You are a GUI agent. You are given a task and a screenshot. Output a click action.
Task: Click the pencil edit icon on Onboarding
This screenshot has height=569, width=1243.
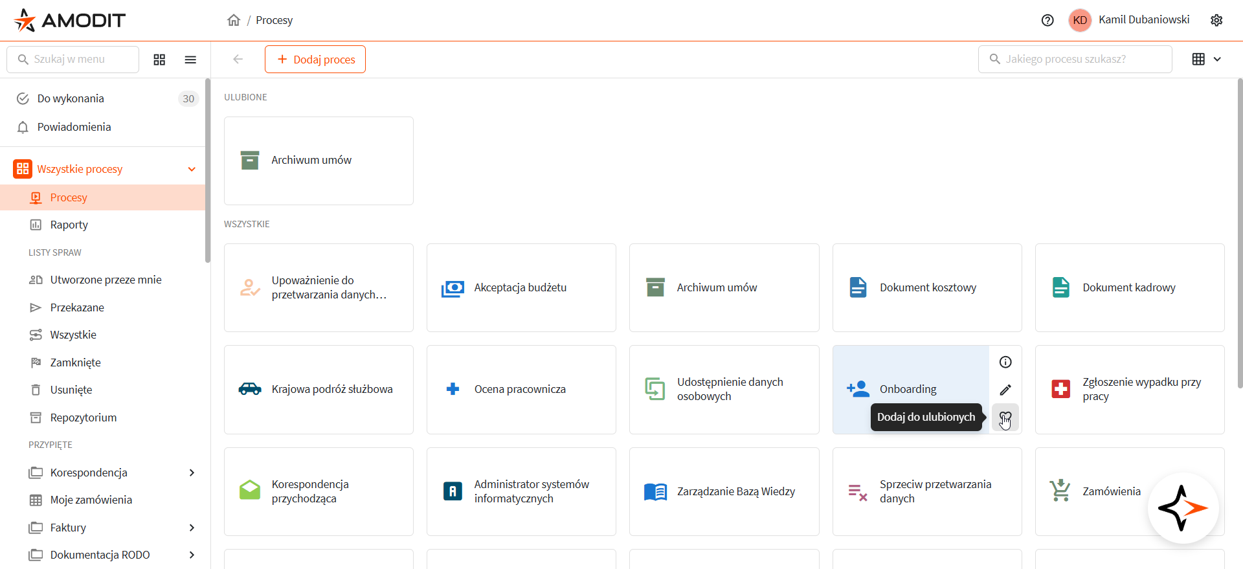[1005, 390]
